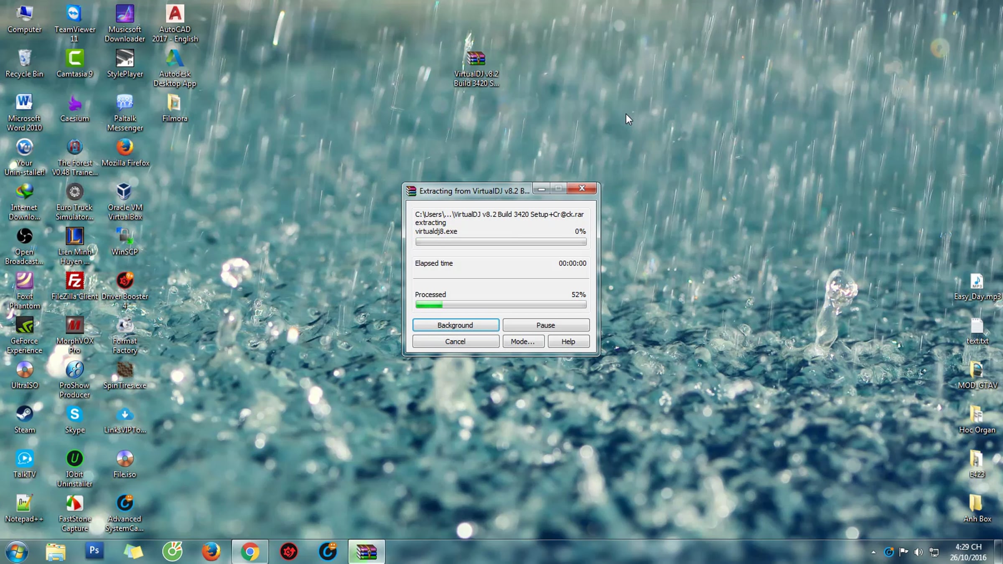
Task: Show hidden system tray icons
Action: tap(873, 552)
